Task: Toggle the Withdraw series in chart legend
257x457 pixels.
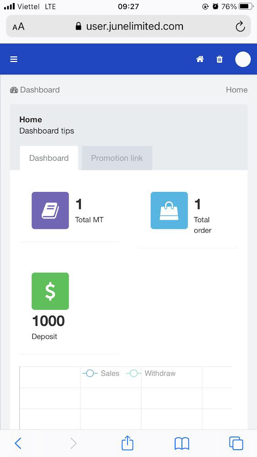Action: coord(151,373)
